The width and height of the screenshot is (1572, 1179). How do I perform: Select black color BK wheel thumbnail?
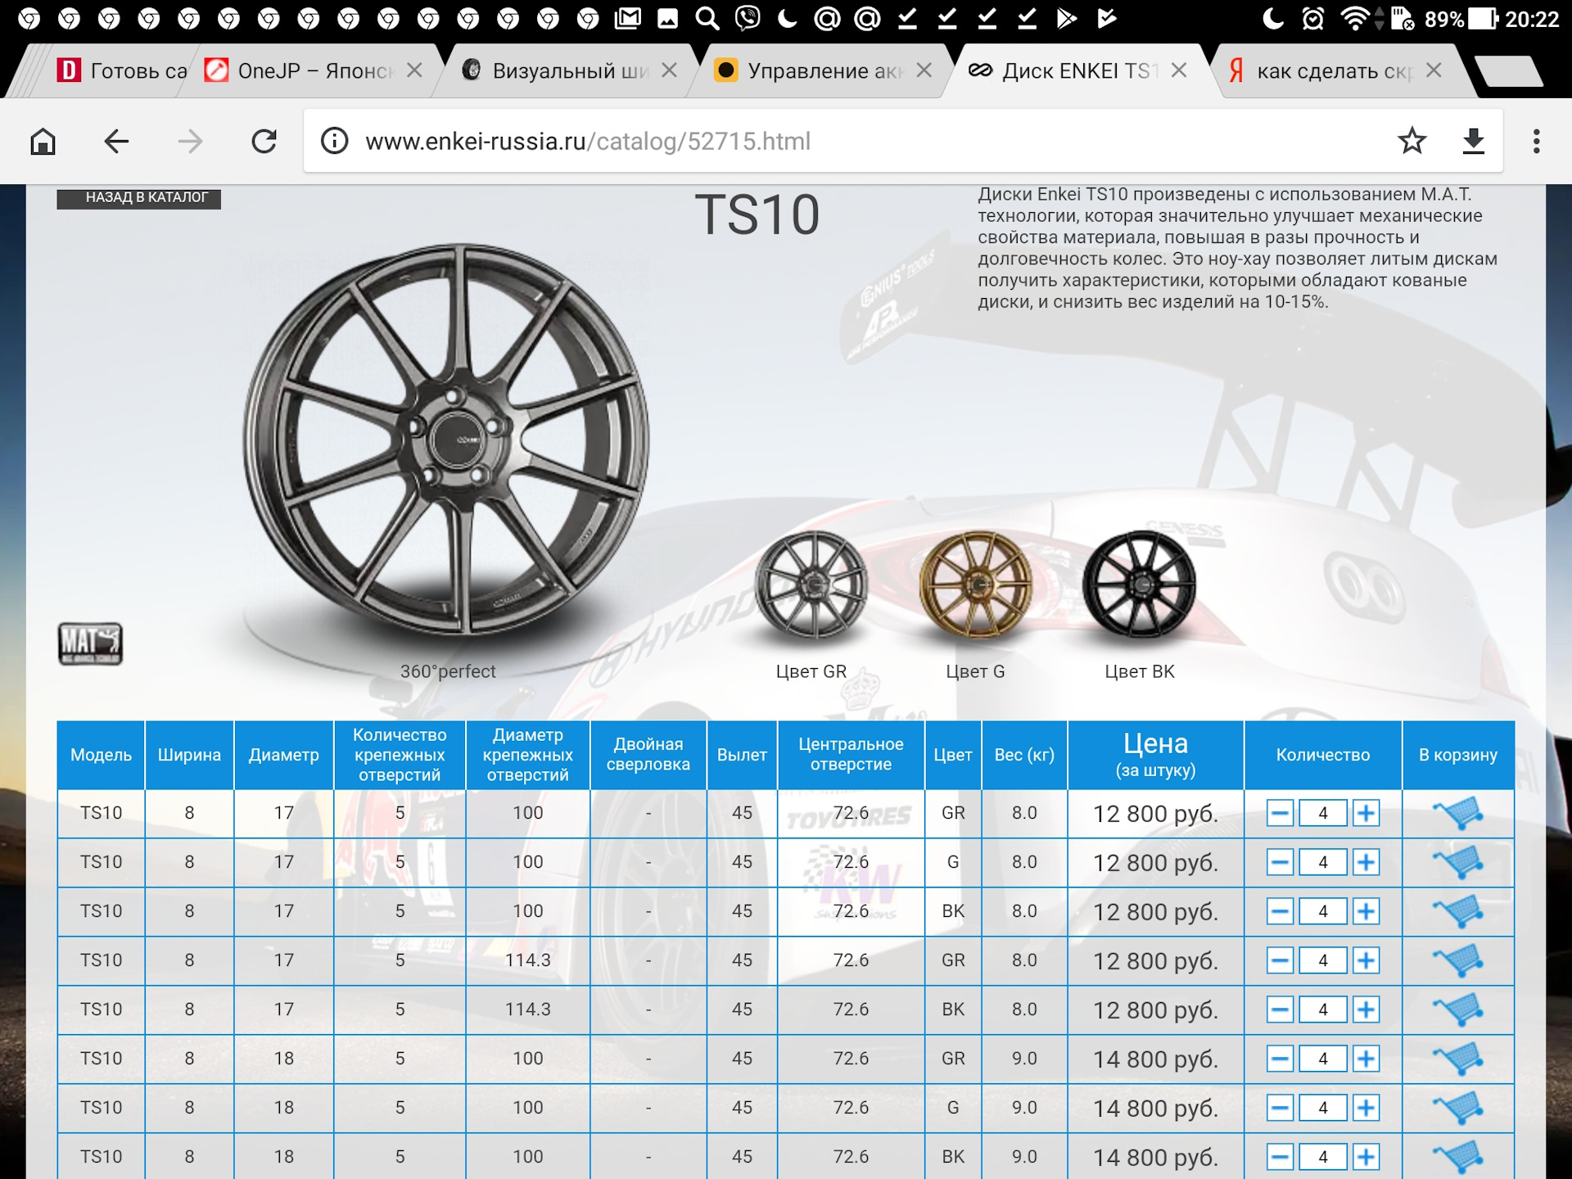click(x=1139, y=585)
